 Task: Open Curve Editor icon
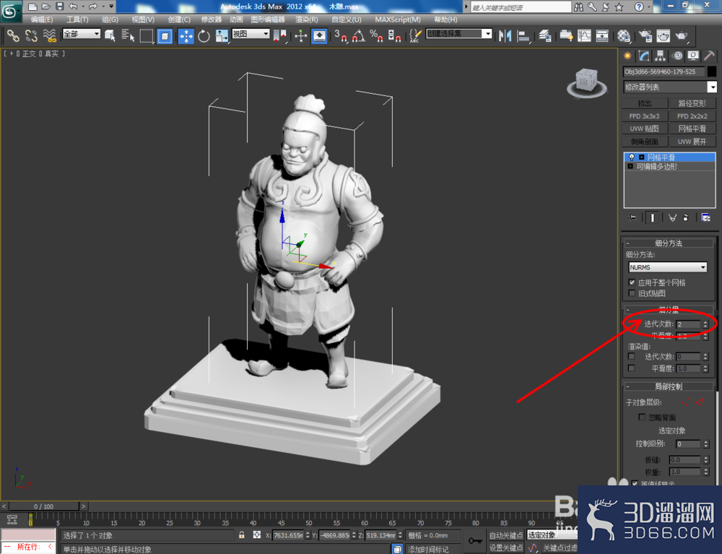[x=584, y=35]
